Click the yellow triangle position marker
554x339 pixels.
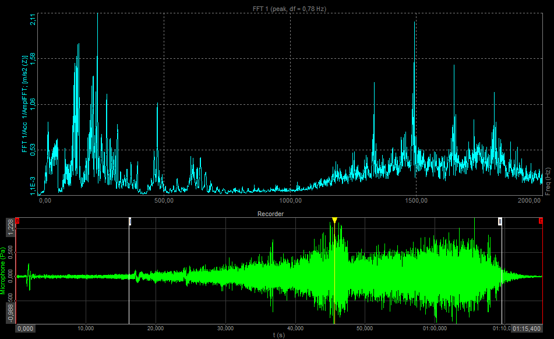pos(334,220)
